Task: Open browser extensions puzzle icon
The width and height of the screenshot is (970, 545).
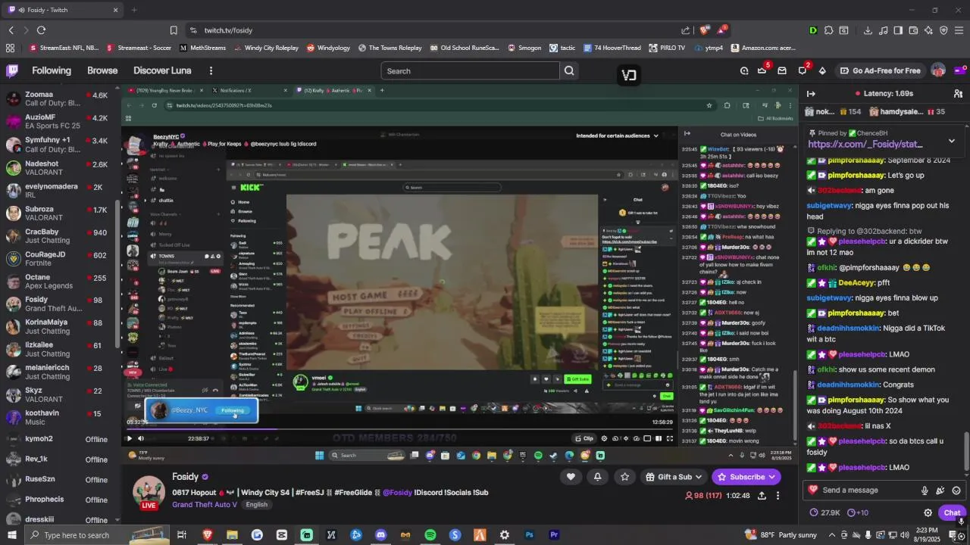Action: click(828, 30)
